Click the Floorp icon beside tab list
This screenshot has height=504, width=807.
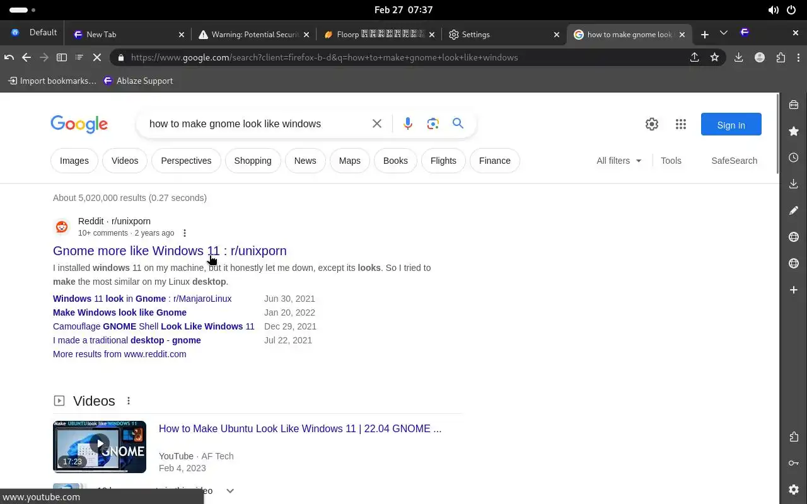[x=745, y=33]
